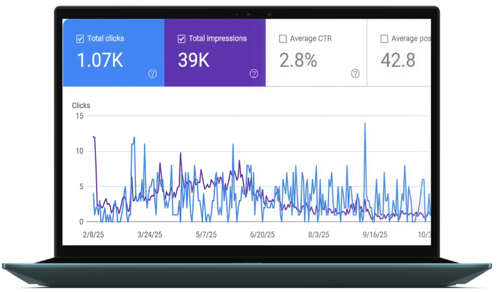Open help icon on Total clicks card
This screenshot has width=497, height=292.
click(152, 74)
